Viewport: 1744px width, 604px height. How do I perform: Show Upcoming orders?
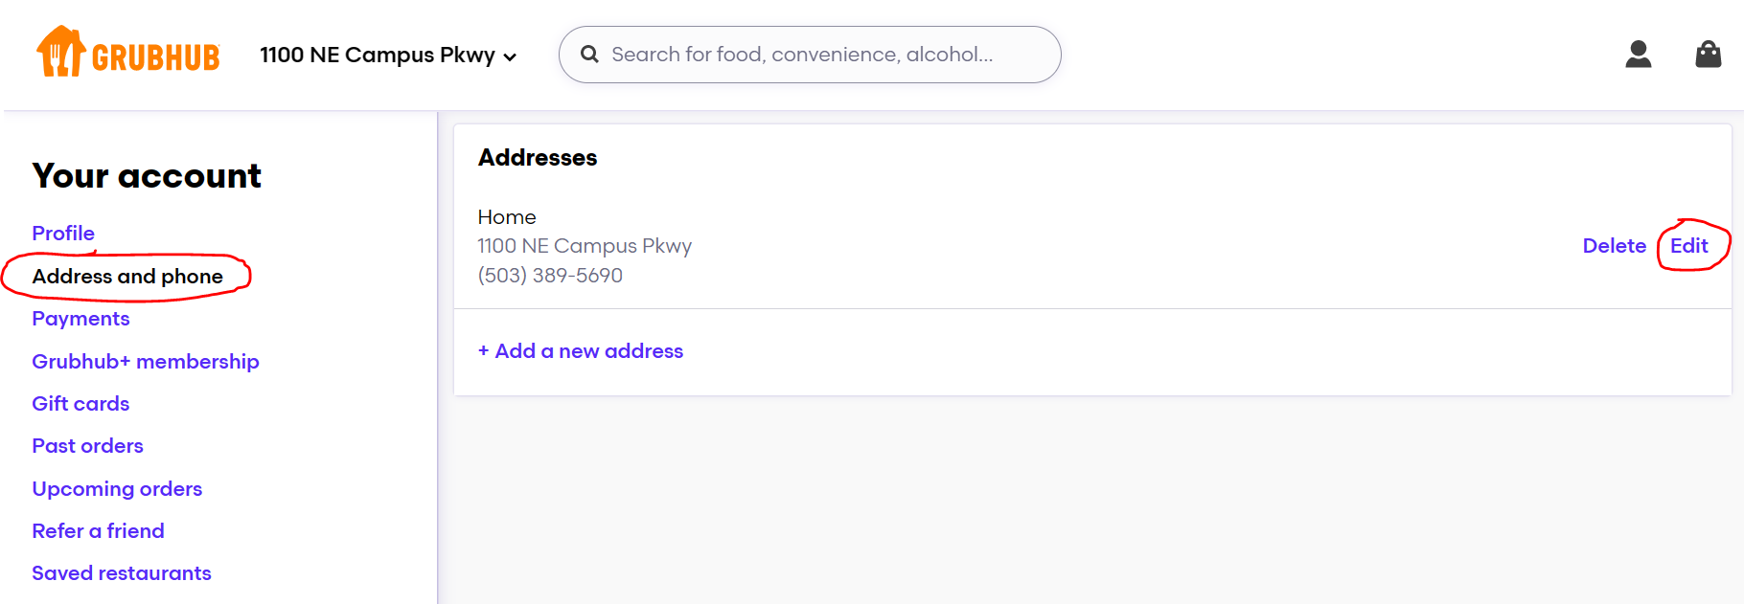pos(117,489)
